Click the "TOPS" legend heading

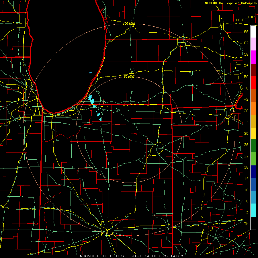(252, 17)
